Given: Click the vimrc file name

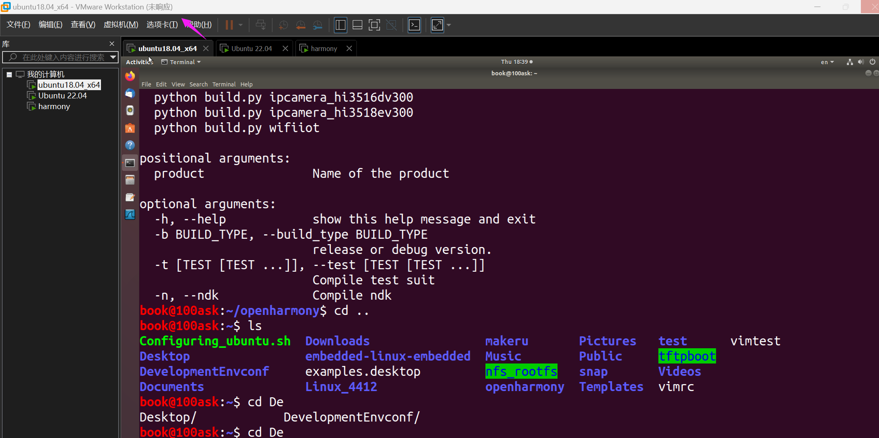Looking at the screenshot, I should click(676, 387).
